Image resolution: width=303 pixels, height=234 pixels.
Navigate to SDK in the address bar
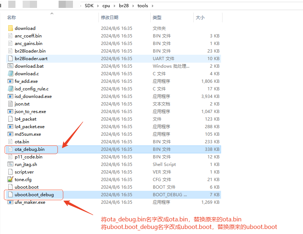click(89, 6)
